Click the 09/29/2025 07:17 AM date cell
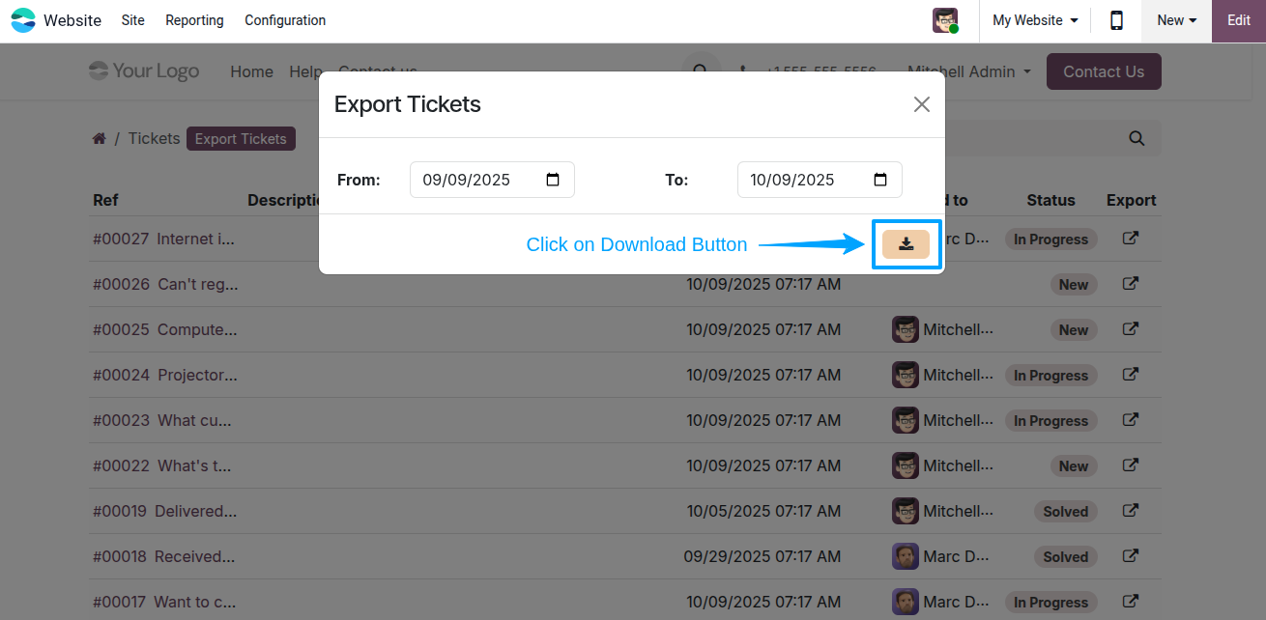Image resolution: width=1266 pixels, height=620 pixels. (762, 556)
